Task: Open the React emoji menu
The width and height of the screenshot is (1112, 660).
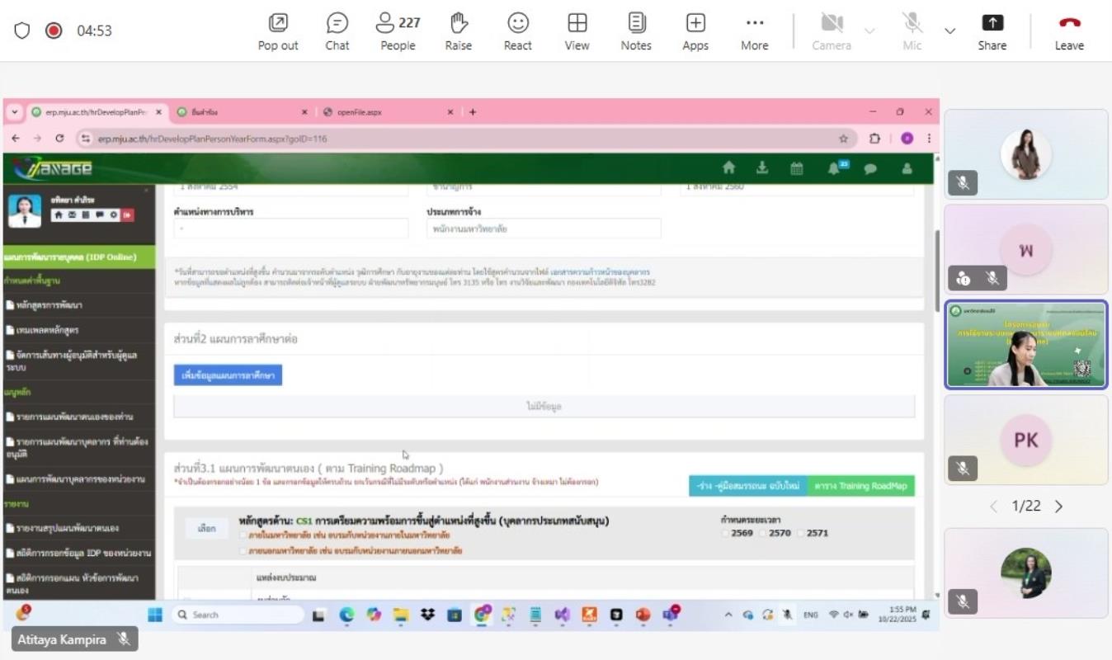Action: [517, 31]
